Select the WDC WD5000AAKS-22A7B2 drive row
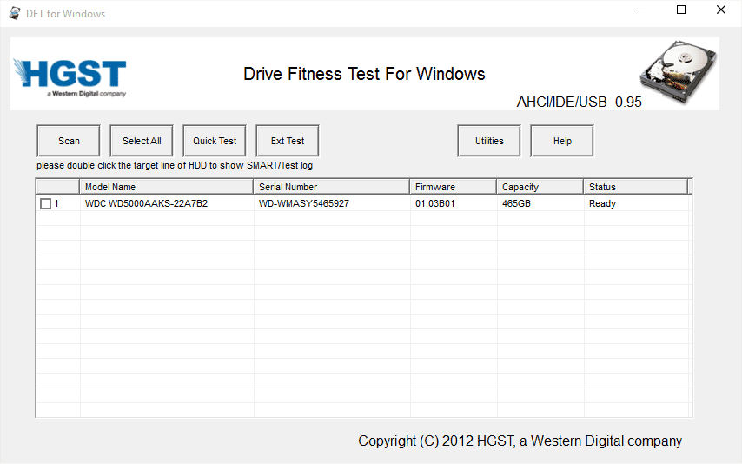 click(x=146, y=204)
